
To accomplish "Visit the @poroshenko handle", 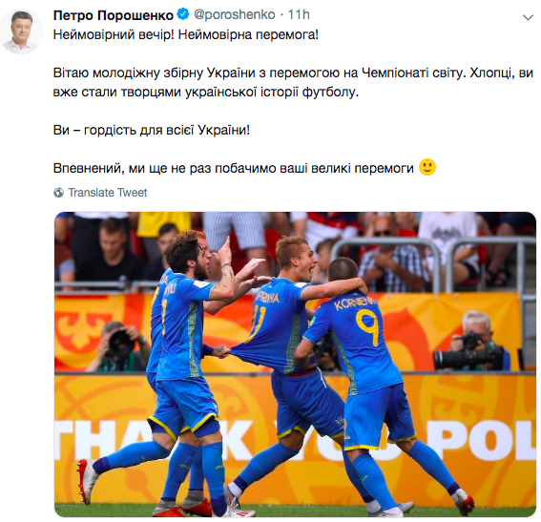I will 235,15.
